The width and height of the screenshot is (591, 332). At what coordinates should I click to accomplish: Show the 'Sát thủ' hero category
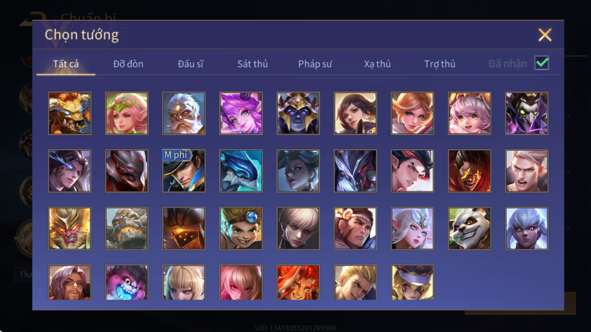tap(252, 64)
